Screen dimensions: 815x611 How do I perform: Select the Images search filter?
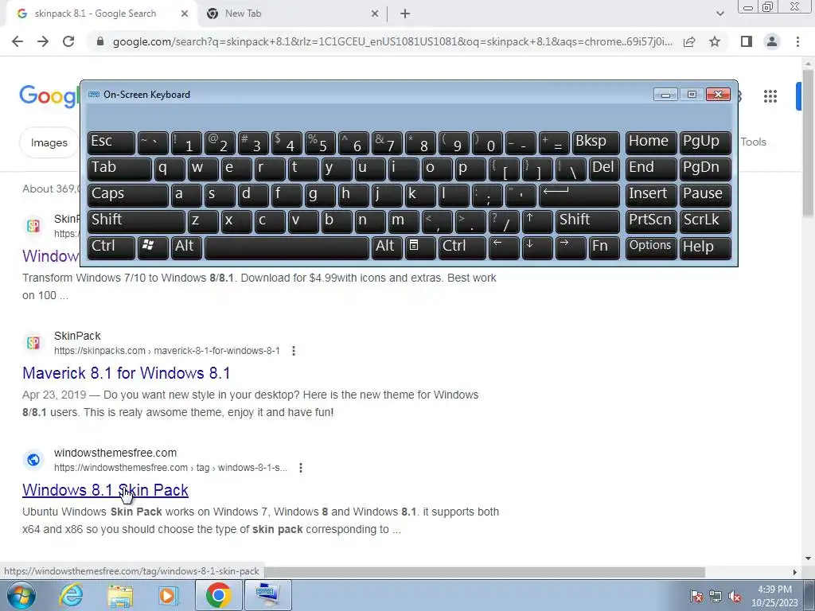[x=49, y=142]
